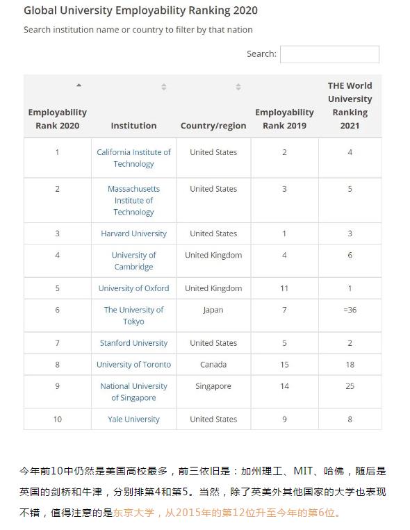The height and width of the screenshot is (530, 410).
Task: Open The University of Tokyo link
Action: 133,315
